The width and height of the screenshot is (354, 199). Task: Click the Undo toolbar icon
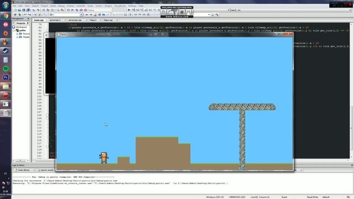34,10
